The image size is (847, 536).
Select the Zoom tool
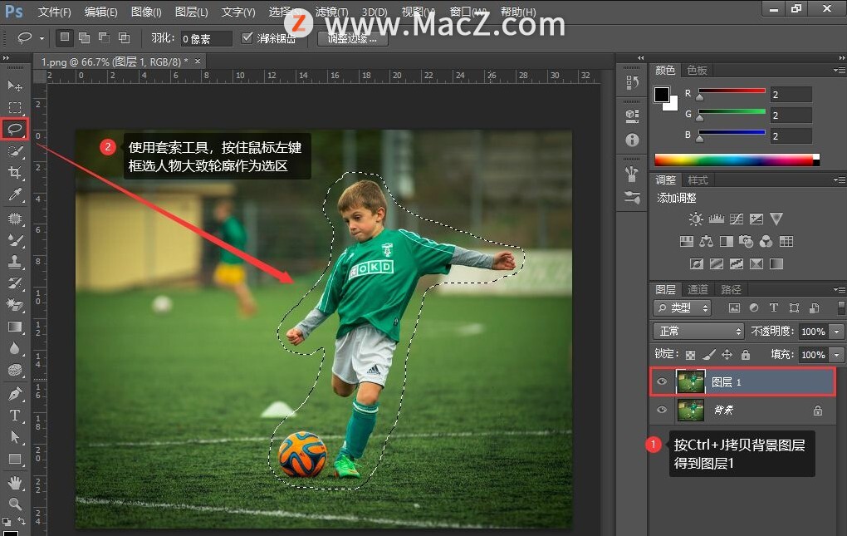(15, 504)
